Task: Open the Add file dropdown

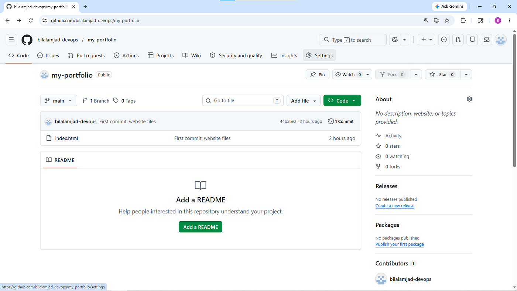Action: [x=304, y=100]
